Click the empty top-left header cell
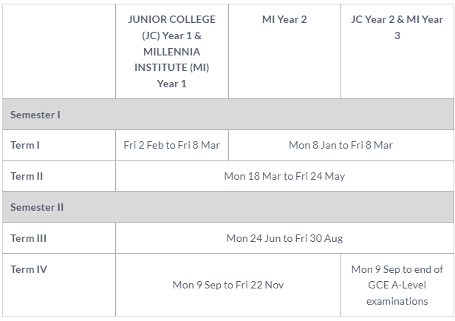This screenshot has height=321, width=455. click(59, 51)
